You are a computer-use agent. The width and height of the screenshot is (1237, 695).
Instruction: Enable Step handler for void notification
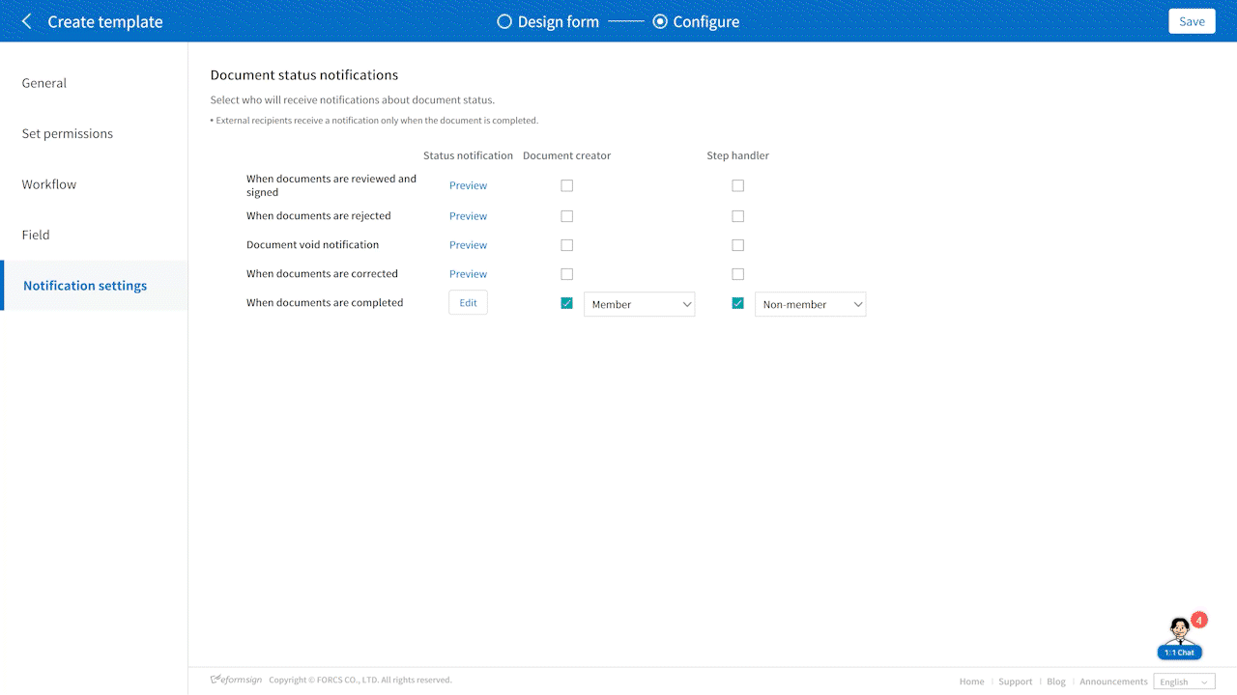click(738, 245)
